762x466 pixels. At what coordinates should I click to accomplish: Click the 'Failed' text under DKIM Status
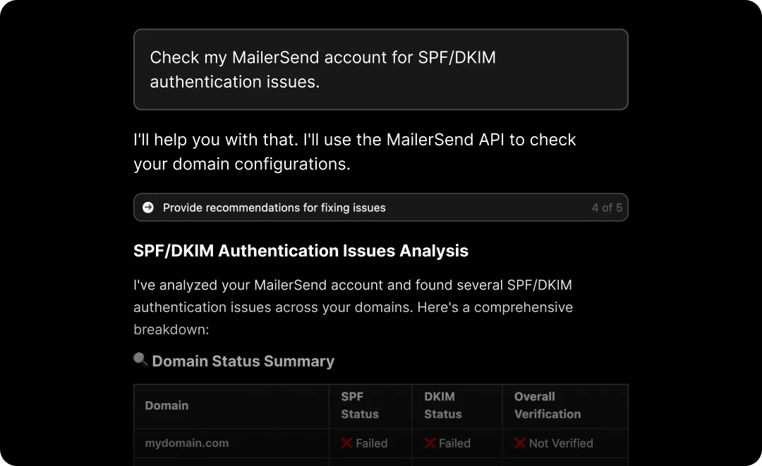454,443
